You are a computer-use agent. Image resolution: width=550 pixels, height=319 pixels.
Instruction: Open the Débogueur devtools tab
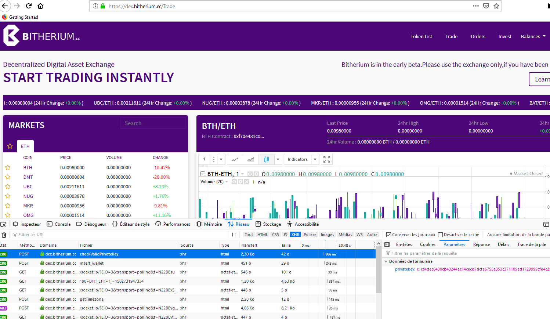click(91, 224)
